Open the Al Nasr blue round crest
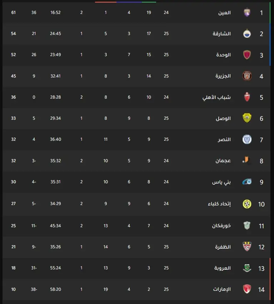 [x=247, y=139]
